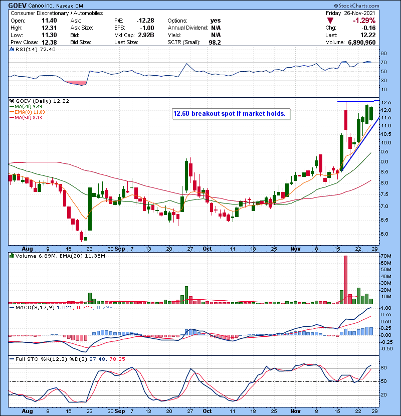Select the MACD histogram value 0.298
The width and height of the screenshot is (401, 416).
tap(105, 308)
